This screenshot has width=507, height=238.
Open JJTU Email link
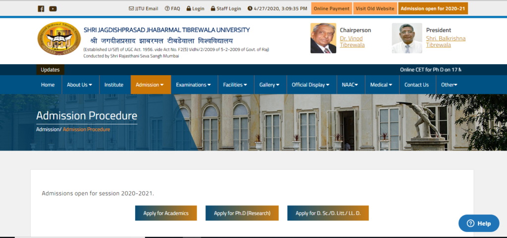[x=147, y=9]
